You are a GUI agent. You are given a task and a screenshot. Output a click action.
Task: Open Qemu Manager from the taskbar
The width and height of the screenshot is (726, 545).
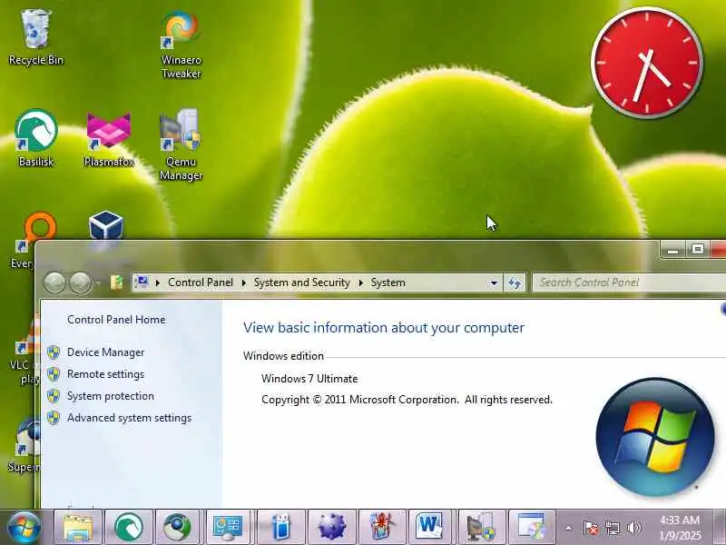point(481,528)
